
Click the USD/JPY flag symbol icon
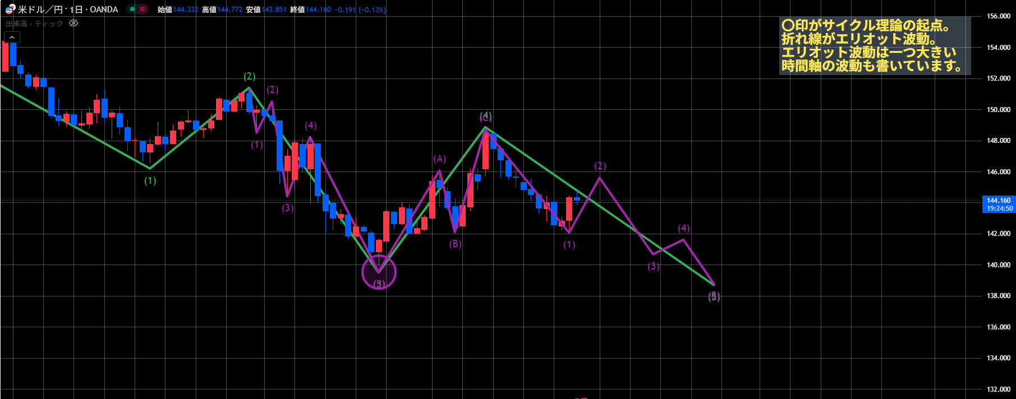tap(10, 9)
